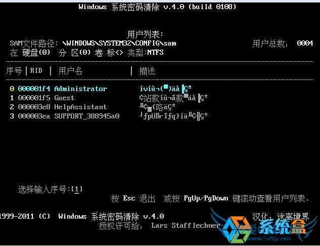This screenshot has height=246, width=320.
Task: Click the 用户总数 0004 counter
Action: click(283, 44)
